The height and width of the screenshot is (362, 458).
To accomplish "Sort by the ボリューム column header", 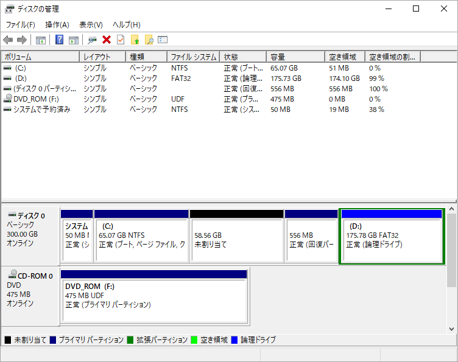I will click(x=40, y=57).
